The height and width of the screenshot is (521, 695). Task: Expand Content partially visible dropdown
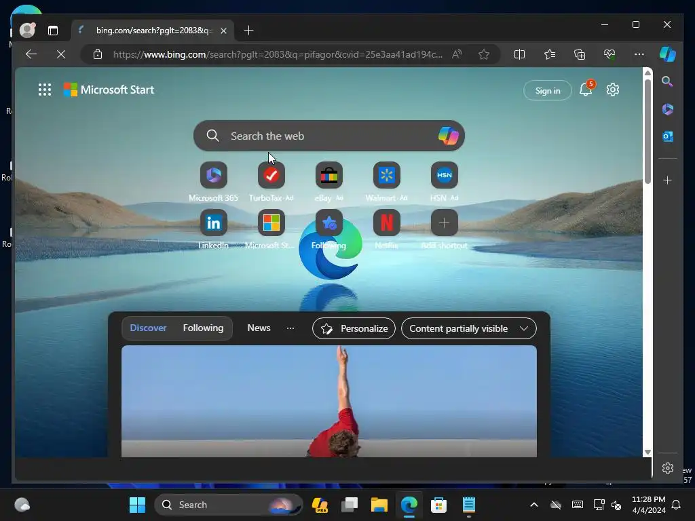click(468, 328)
